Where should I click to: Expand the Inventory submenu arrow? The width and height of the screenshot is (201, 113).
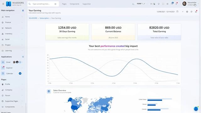pos(22,34)
